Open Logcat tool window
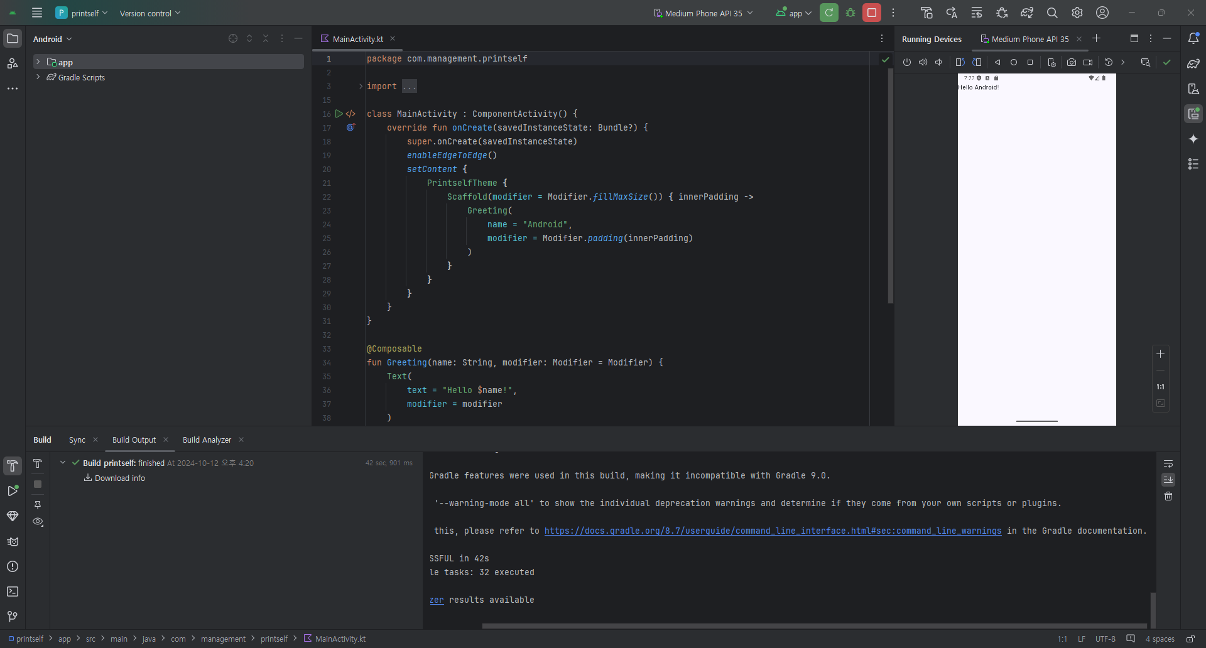Screen dimensions: 1206x648 click(13, 541)
